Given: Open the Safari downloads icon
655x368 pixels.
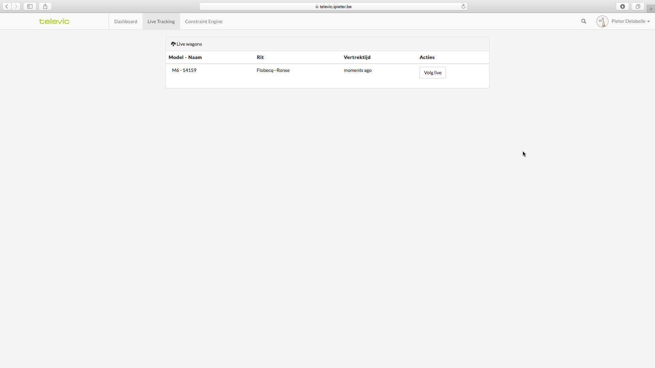Looking at the screenshot, I should [x=623, y=6].
